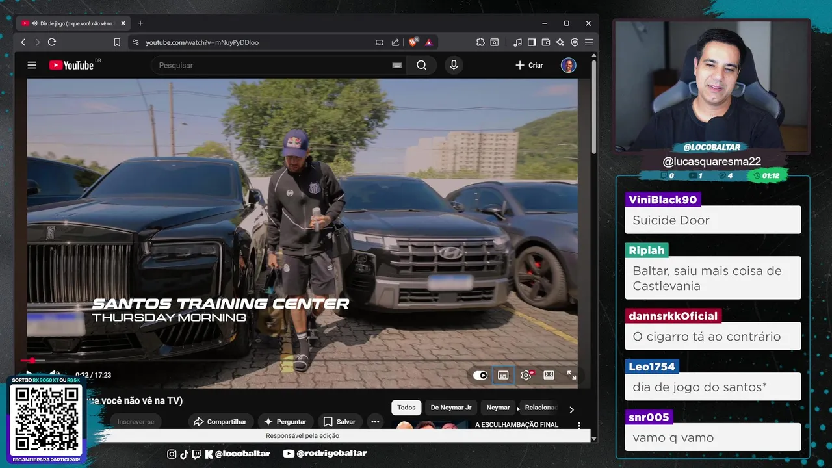Open the YouTube guide hamburger menu
Image resolution: width=832 pixels, height=468 pixels.
pyautogui.click(x=32, y=65)
